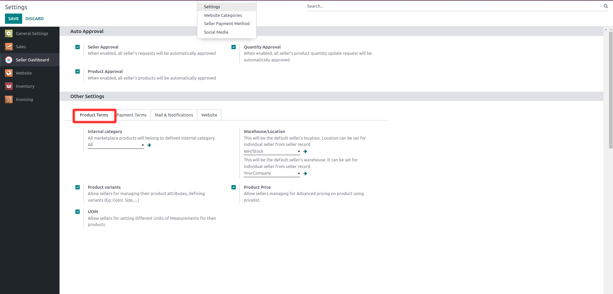Image resolution: width=613 pixels, height=294 pixels.
Task: Disable the Seller Approval checkbox
Action: coord(77,47)
